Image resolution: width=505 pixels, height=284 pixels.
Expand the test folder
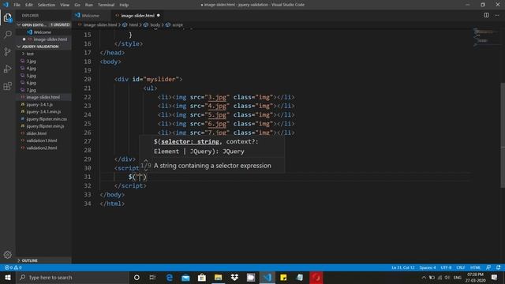point(30,54)
